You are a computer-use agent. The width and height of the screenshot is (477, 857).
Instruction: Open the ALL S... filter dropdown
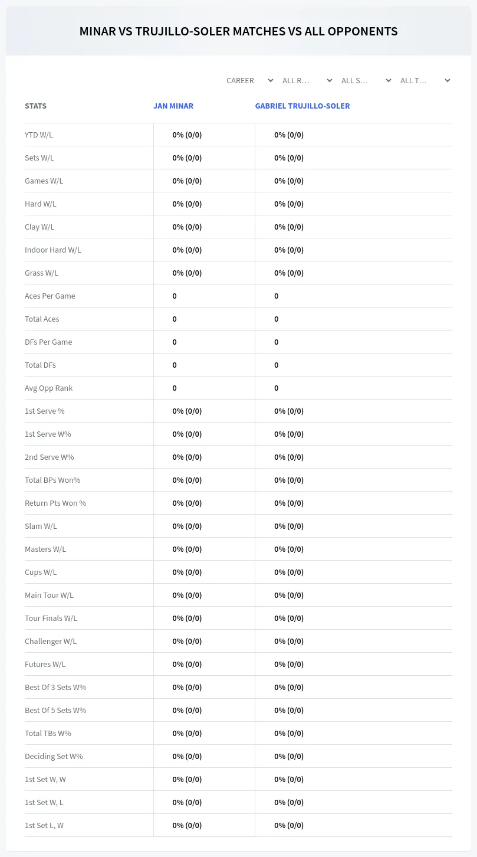(366, 80)
